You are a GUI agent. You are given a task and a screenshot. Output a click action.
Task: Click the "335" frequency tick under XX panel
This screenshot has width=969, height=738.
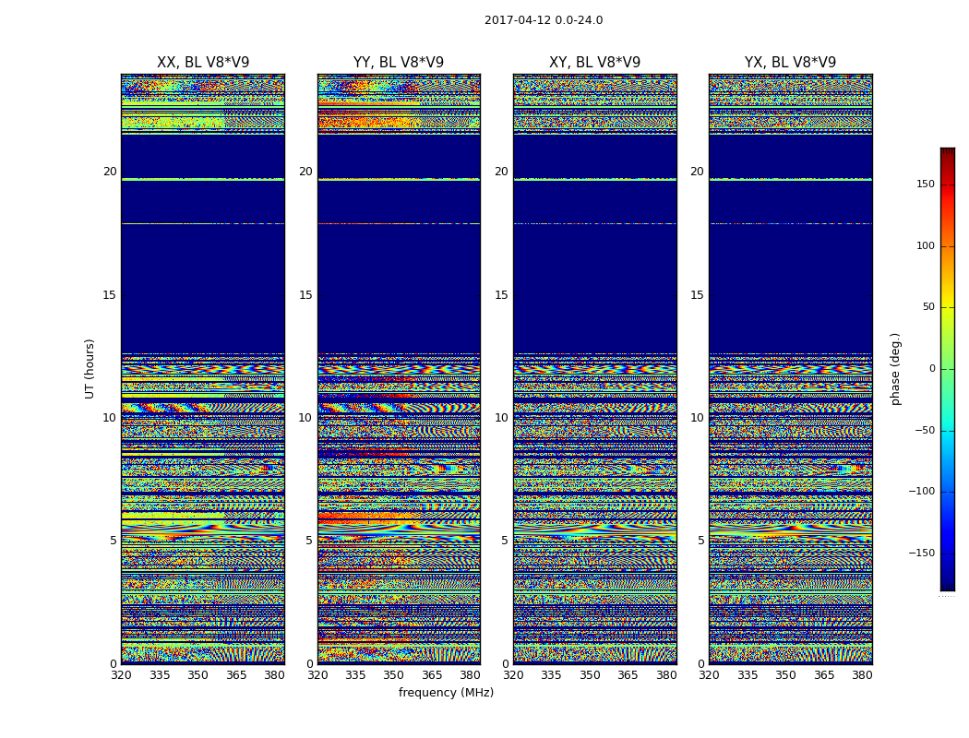point(160,675)
